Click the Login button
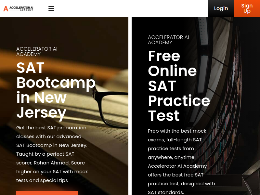260x195 pixels. (x=221, y=8)
